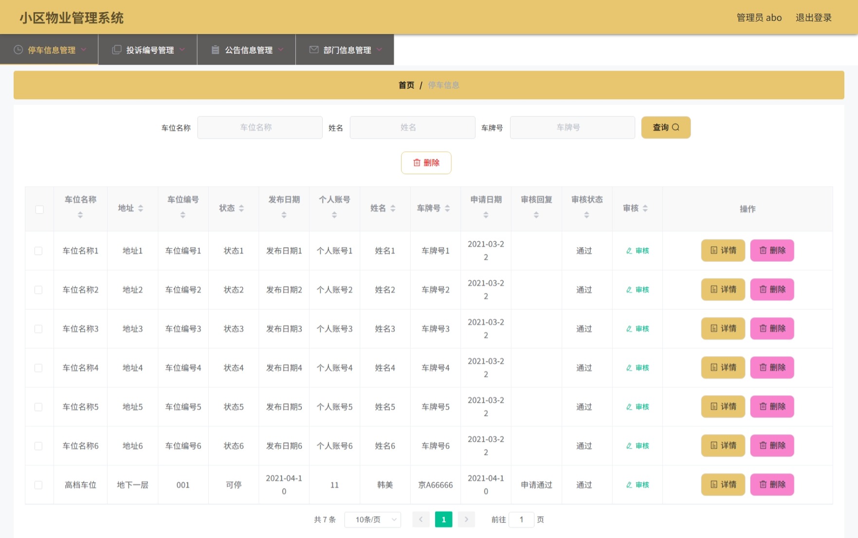The width and height of the screenshot is (858, 538).
Task: Sort by 车位名称 column arrows
Action: pos(80,215)
